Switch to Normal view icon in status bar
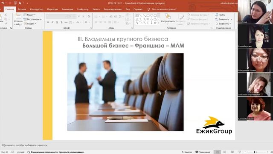 [x=217, y=152]
